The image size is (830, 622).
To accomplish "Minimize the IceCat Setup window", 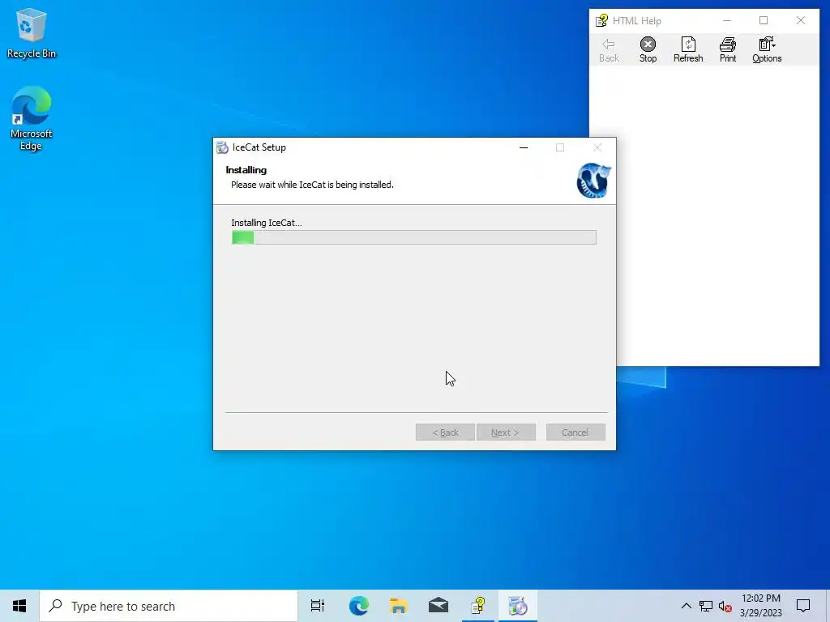I will (x=524, y=147).
